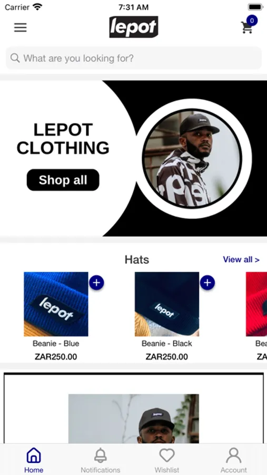Image resolution: width=267 pixels, height=475 pixels.
Task: Open the hamburger menu
Action: click(20, 27)
